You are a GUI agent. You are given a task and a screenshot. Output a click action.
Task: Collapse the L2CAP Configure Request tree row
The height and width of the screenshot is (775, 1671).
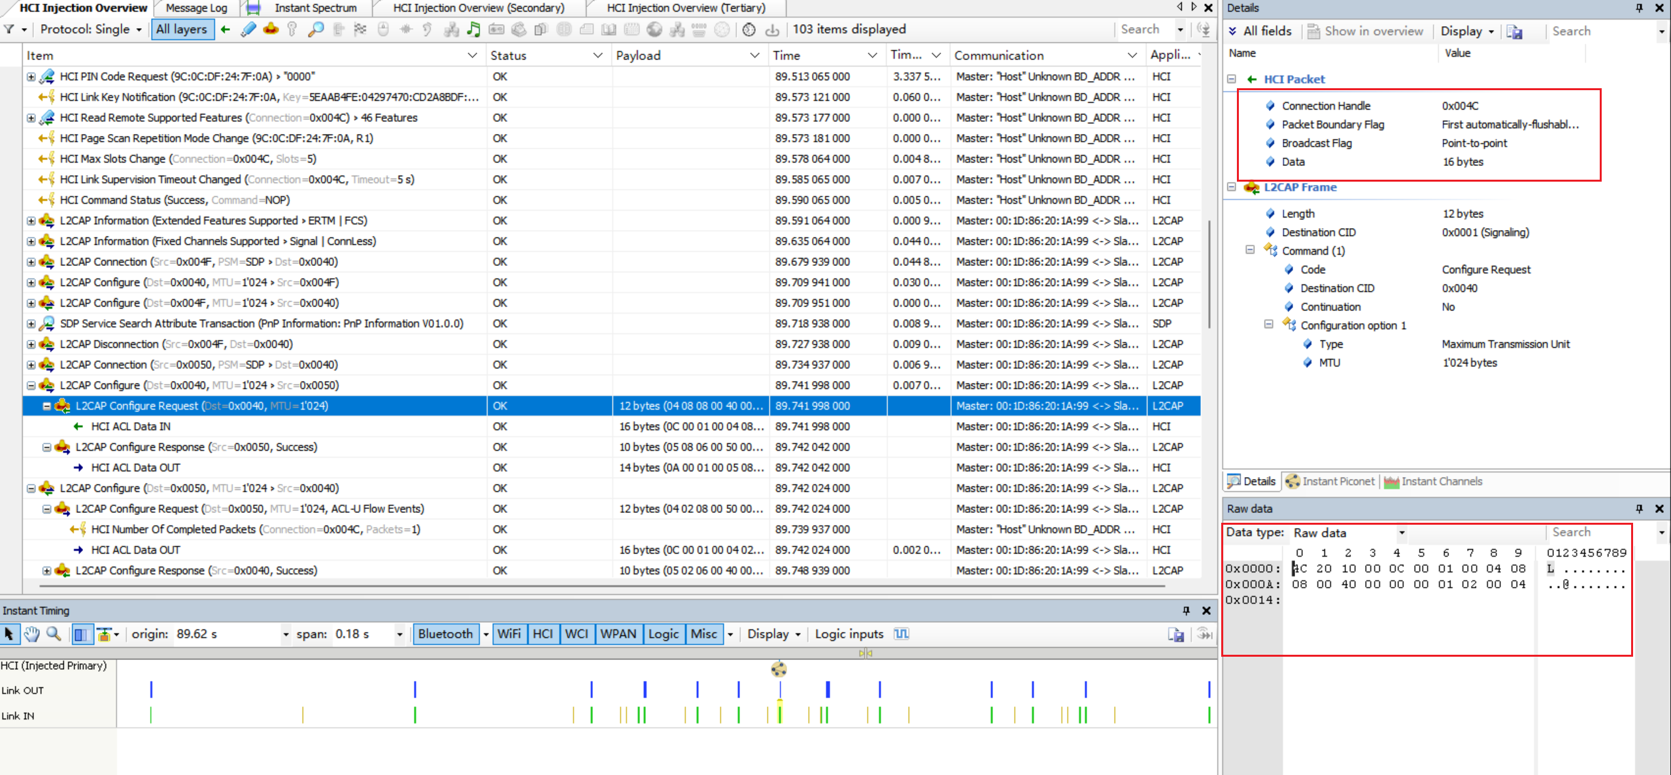click(x=47, y=406)
